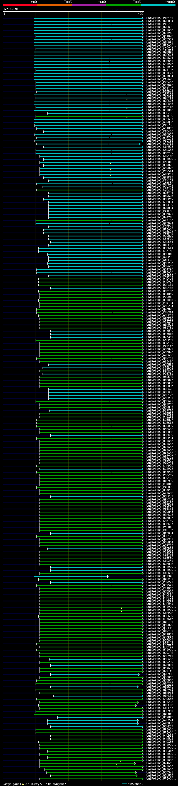
Task: Click the UniRef100_O65569 label
Action: click(x=159, y=39)
